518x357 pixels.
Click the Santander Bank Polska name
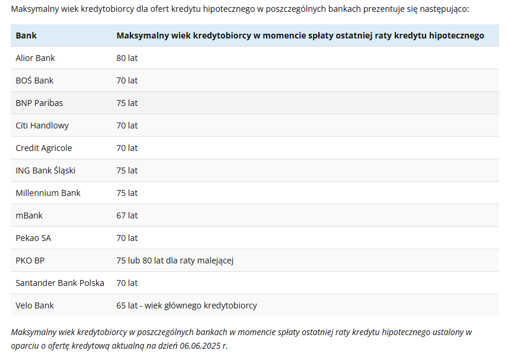pos(60,283)
